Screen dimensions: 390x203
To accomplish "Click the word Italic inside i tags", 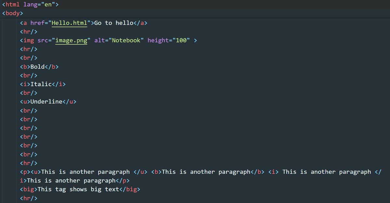I will (41, 84).
